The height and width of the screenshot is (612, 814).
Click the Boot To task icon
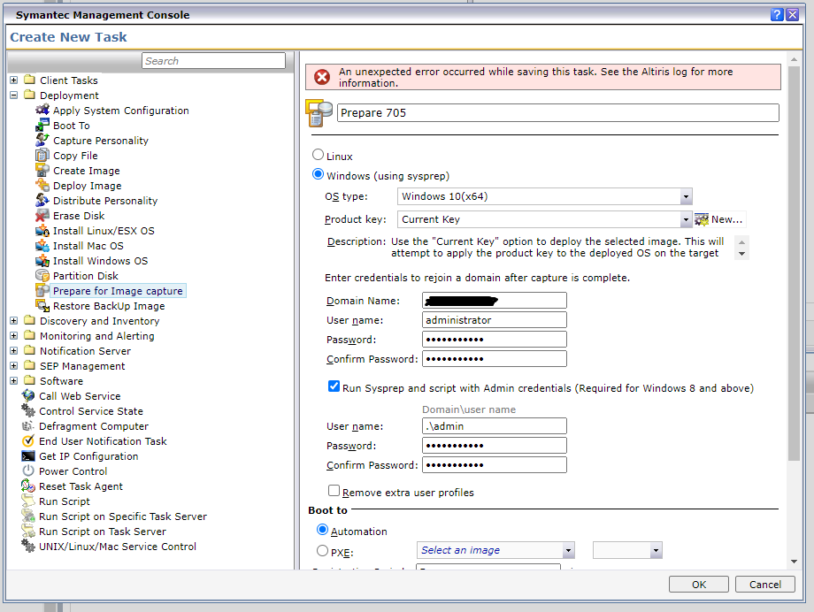pyautogui.click(x=42, y=126)
